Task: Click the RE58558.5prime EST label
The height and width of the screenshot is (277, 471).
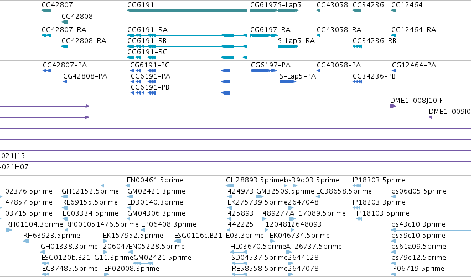Action: click(260, 269)
